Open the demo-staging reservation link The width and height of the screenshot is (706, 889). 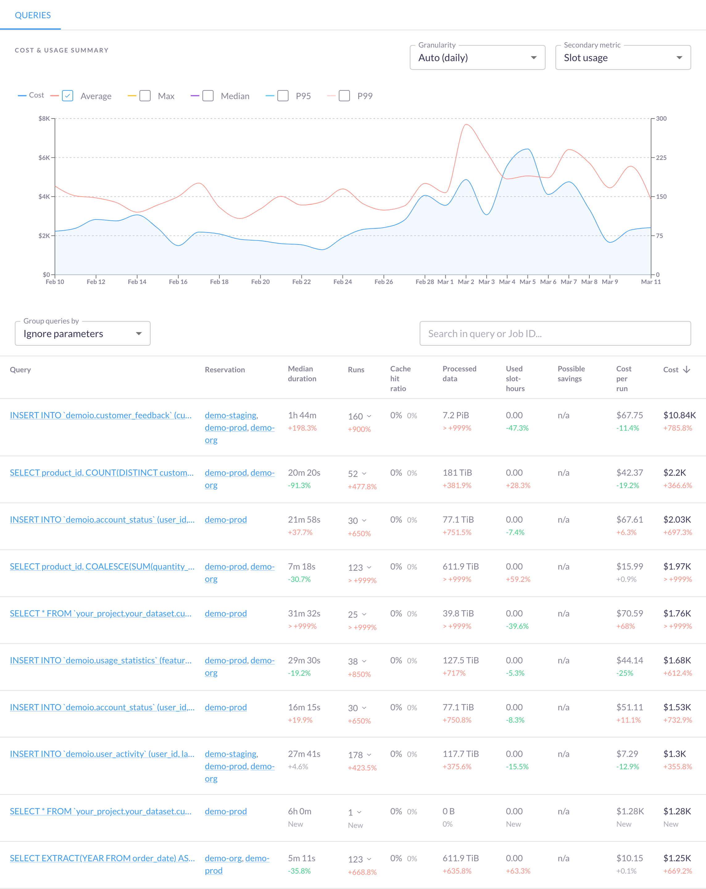[230, 415]
